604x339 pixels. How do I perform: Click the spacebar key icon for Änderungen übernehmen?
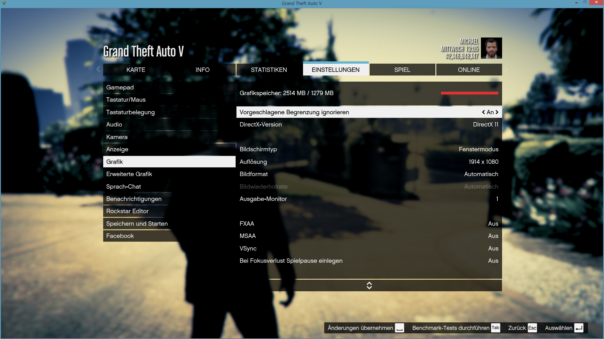[x=400, y=328]
